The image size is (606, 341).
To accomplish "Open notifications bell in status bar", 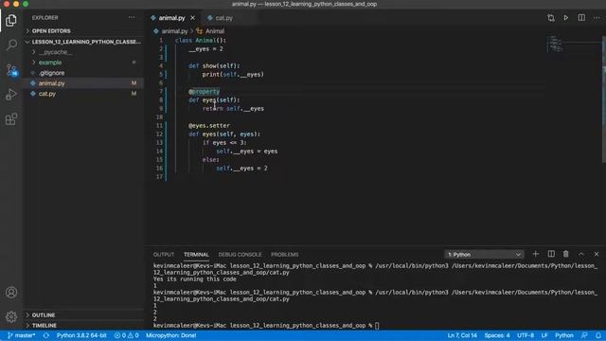I will point(598,335).
